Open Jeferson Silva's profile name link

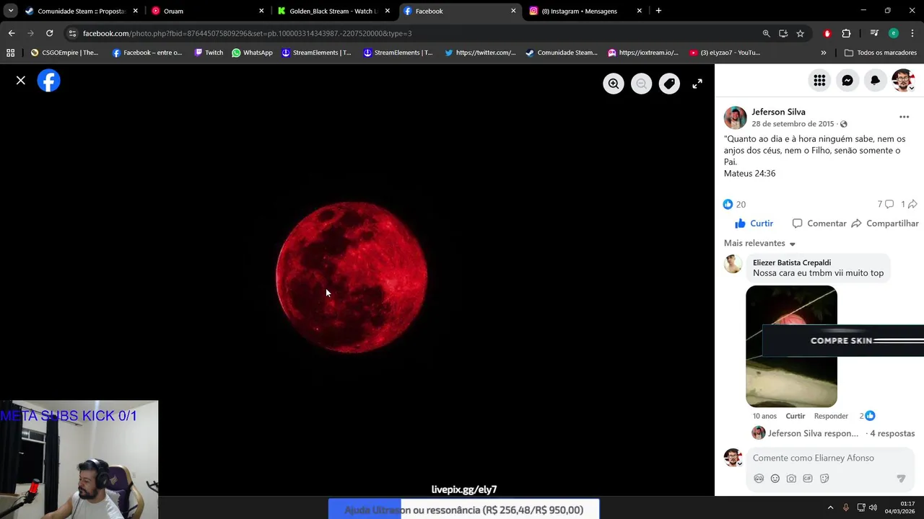(778, 112)
